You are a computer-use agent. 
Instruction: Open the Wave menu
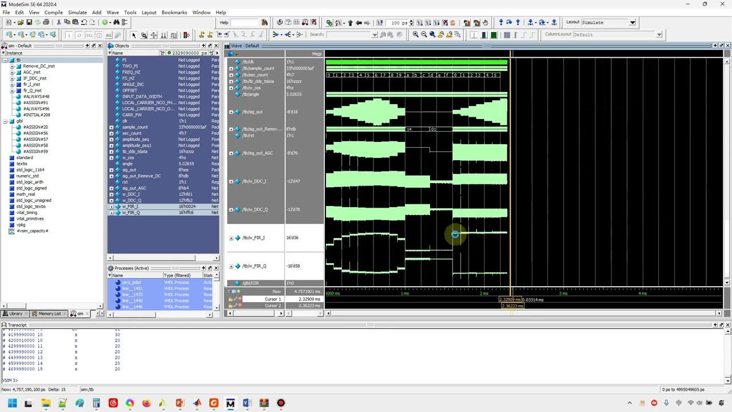pyautogui.click(x=113, y=12)
